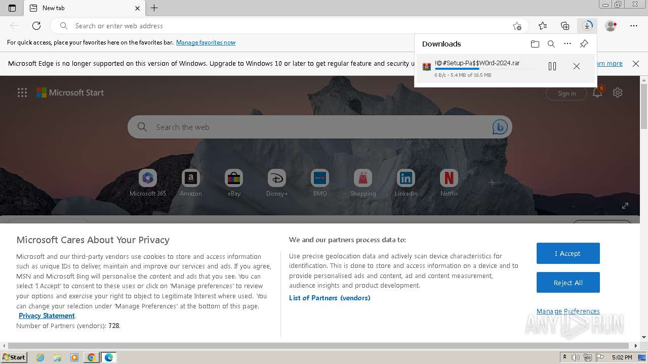648x364 pixels.
Task: Open the tab actions menu icon
Action: pos(12,8)
